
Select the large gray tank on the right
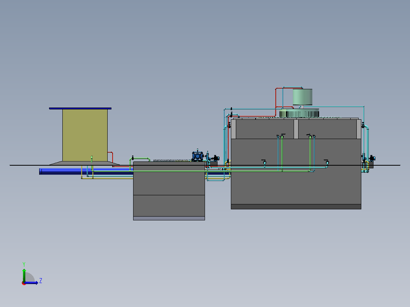296,164
